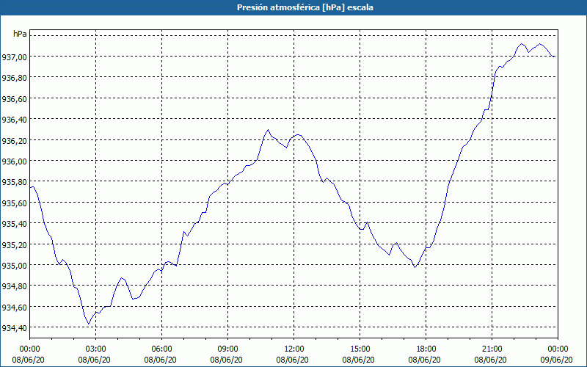The width and height of the screenshot is (587, 367).
Task: Click the 935,20 axis value
Action: tap(14, 244)
